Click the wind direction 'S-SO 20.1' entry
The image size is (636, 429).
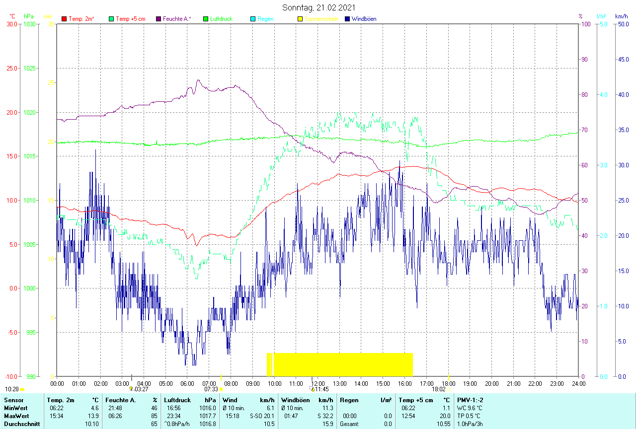262,416
